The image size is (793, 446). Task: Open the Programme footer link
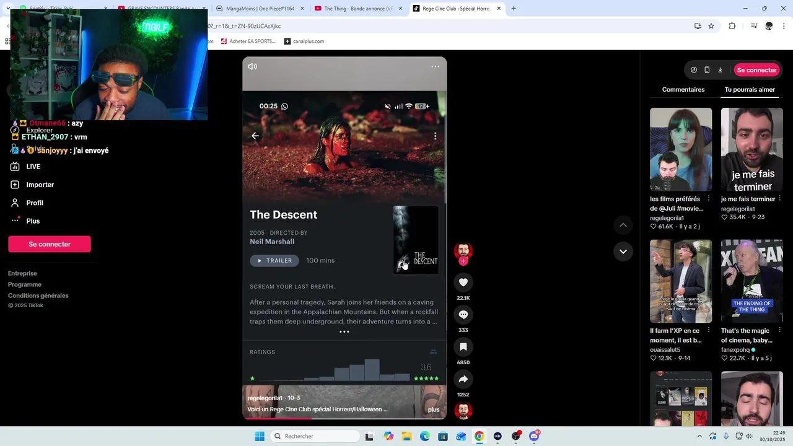click(x=25, y=284)
